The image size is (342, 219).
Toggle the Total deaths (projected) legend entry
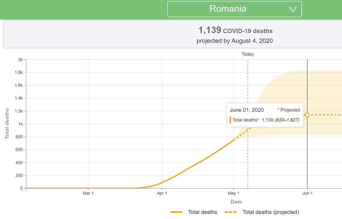(271, 212)
